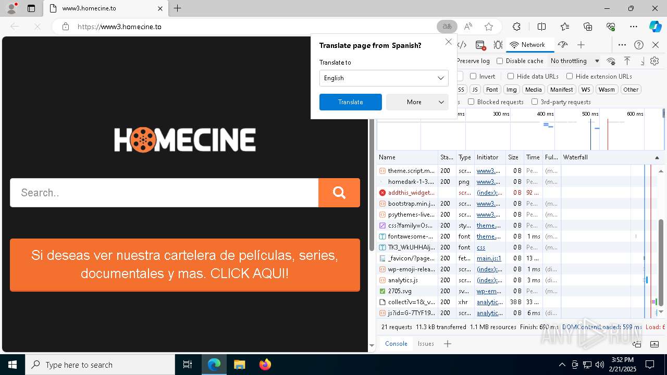Click the address bar URL
The height and width of the screenshot is (375, 667).
pos(119,27)
